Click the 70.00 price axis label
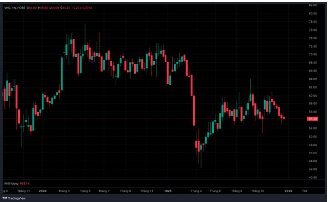 coord(313,54)
